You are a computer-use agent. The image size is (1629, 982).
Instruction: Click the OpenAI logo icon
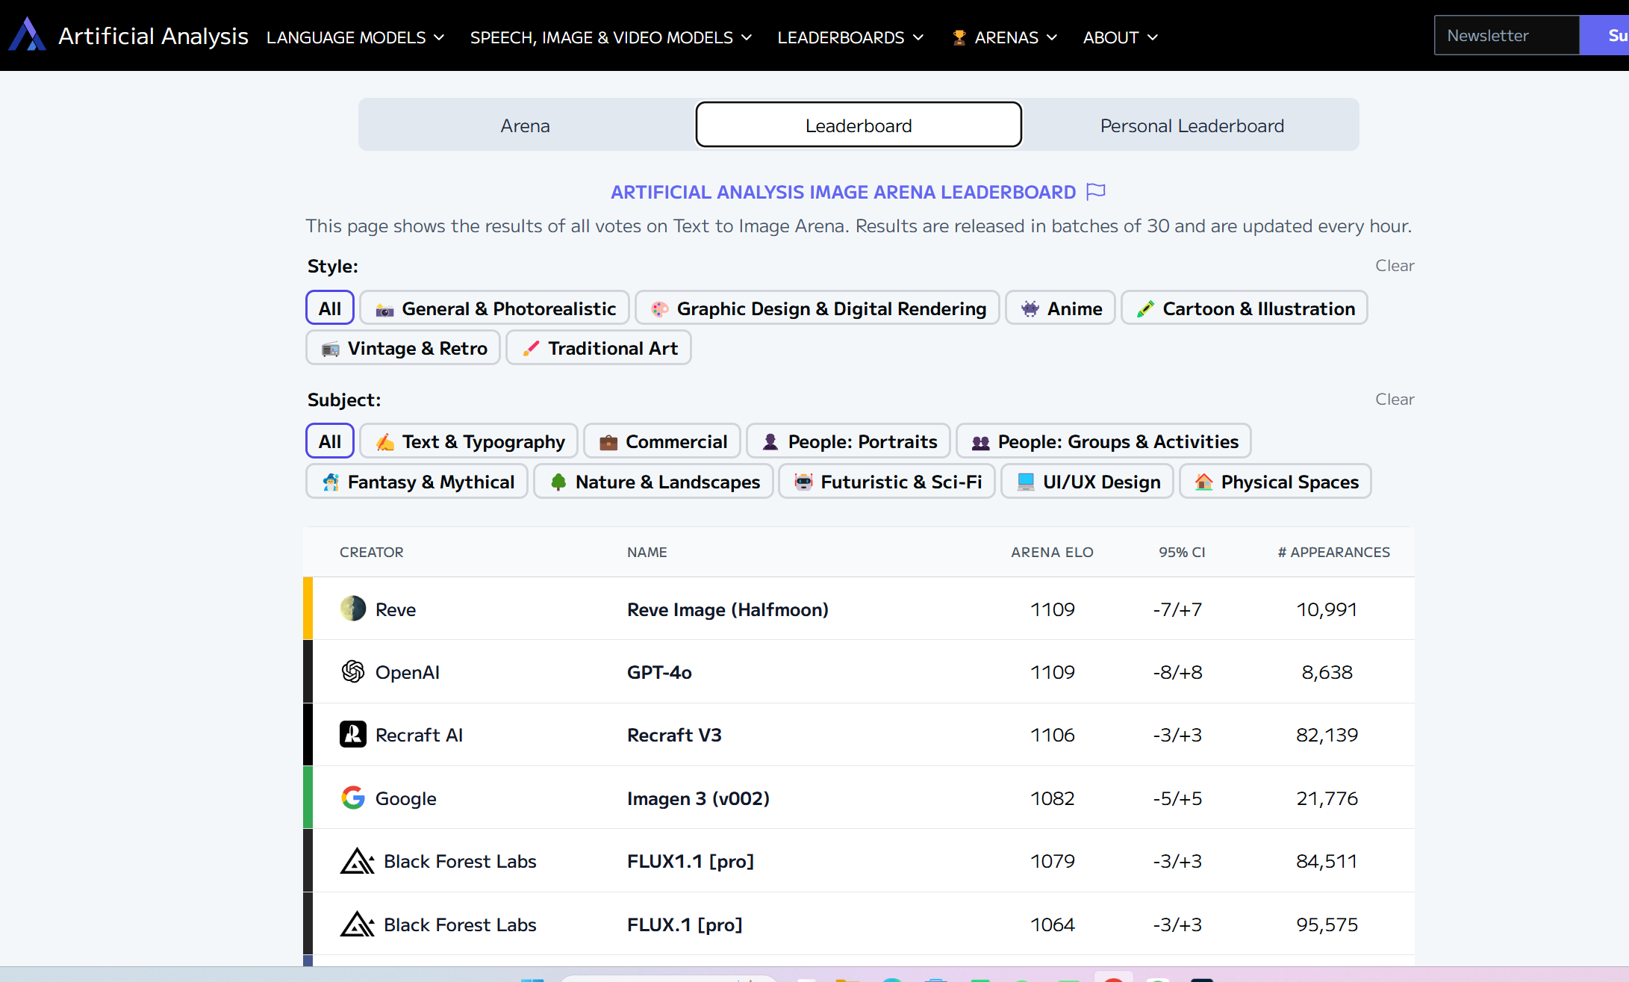353,671
